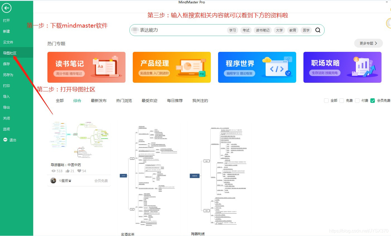The height and width of the screenshot is (236, 391).
Task: Click the 导游基础：中医中药 title text
Action: tap(66, 165)
